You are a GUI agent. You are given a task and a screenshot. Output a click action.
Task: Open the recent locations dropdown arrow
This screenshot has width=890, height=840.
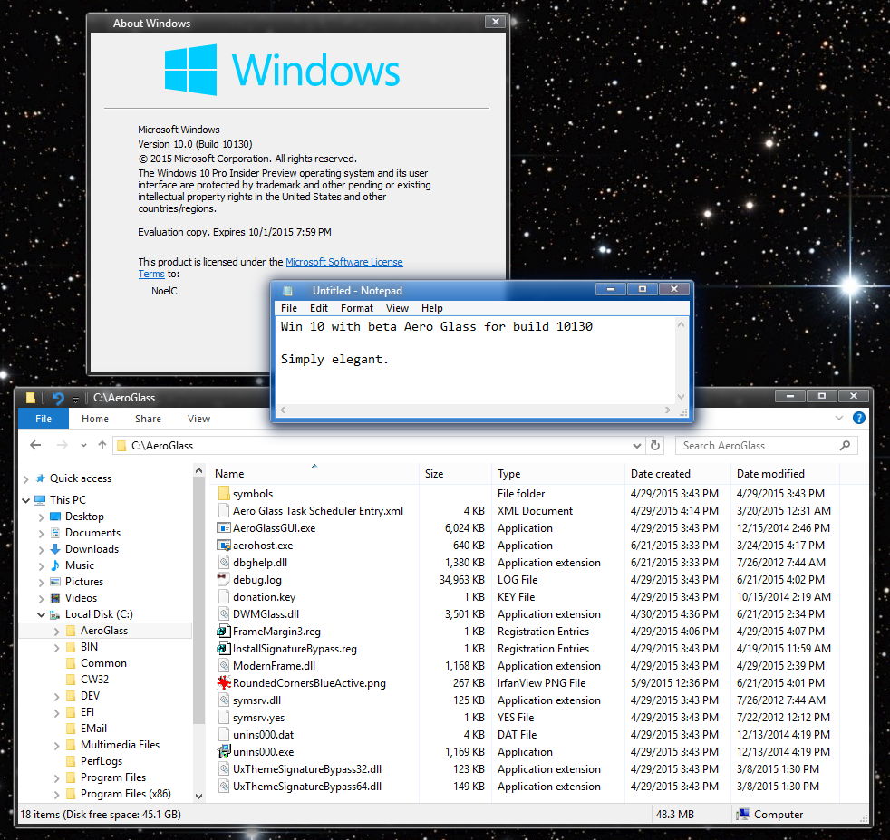pyautogui.click(x=83, y=445)
